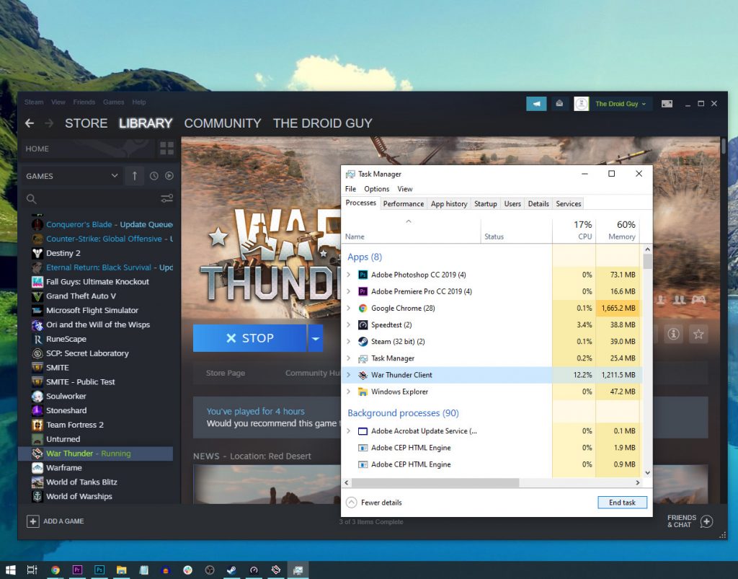This screenshot has height=579, width=738.
Task: Go to the Steam STORE section
Action: click(x=86, y=123)
